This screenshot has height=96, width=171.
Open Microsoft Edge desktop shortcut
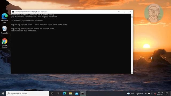(5, 18)
